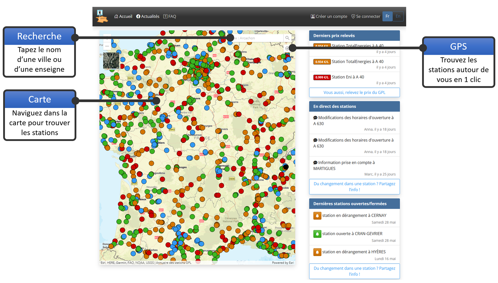Click Créer un compte link
This screenshot has height=283, width=498.
[x=329, y=17]
